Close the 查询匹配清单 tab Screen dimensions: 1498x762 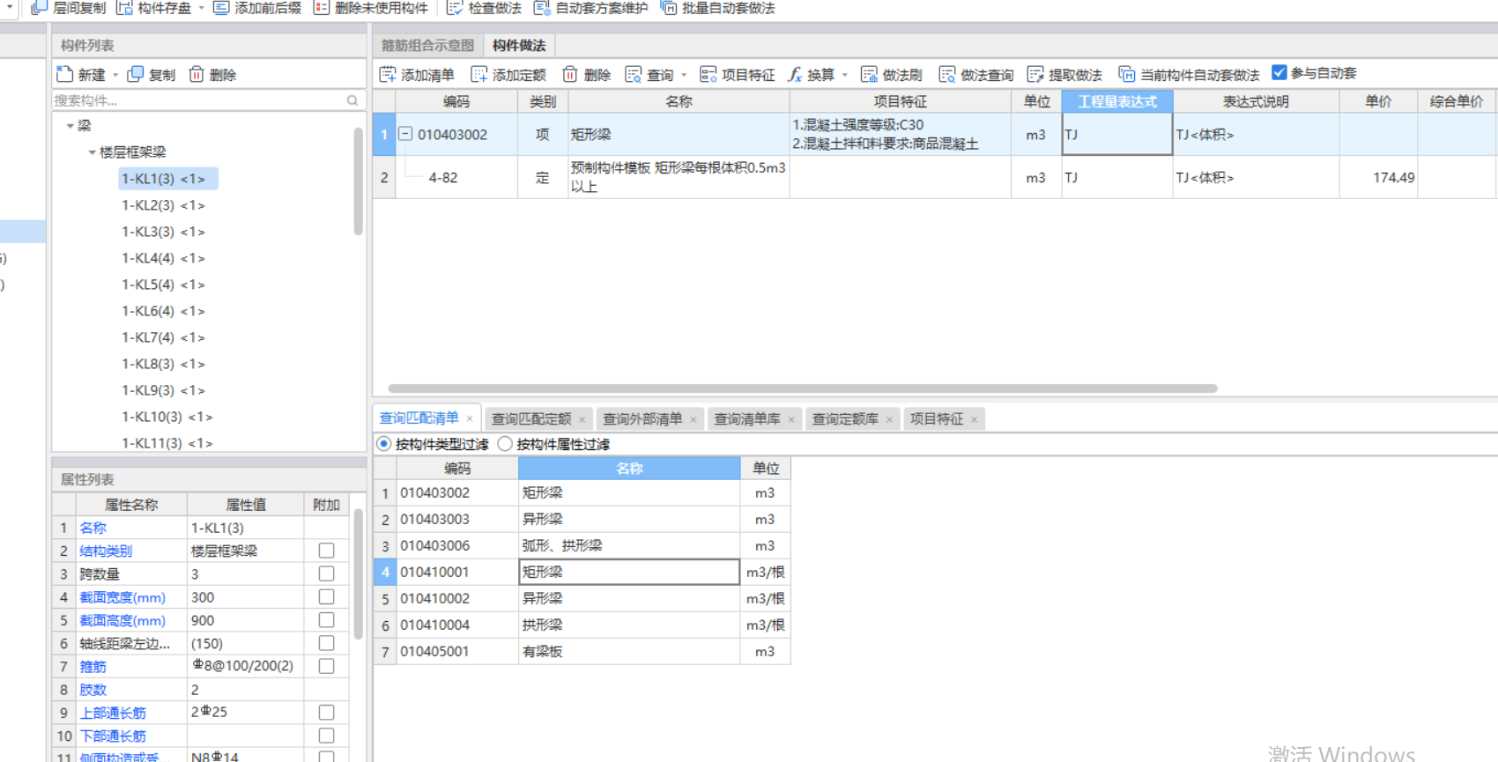[470, 419]
